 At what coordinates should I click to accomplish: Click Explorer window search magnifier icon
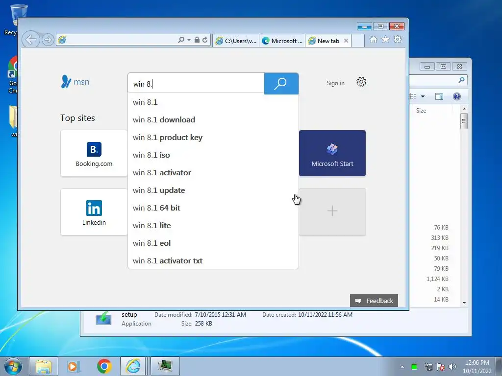pos(461,80)
